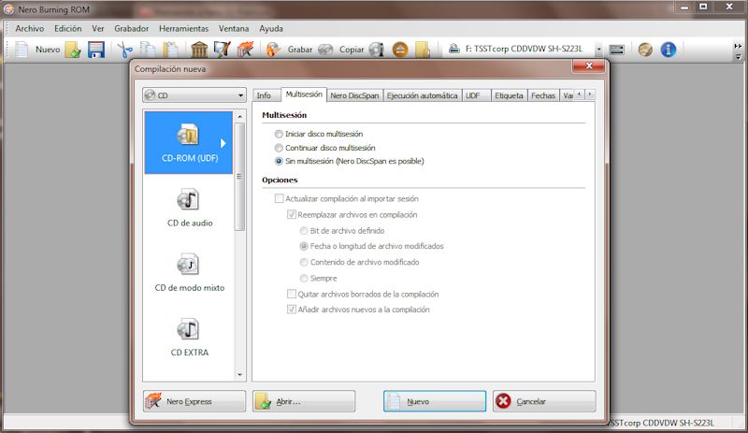Image resolution: width=748 pixels, height=433 pixels.
Task: Toggle Actualizar compilación al importar sesión
Action: 279,198
